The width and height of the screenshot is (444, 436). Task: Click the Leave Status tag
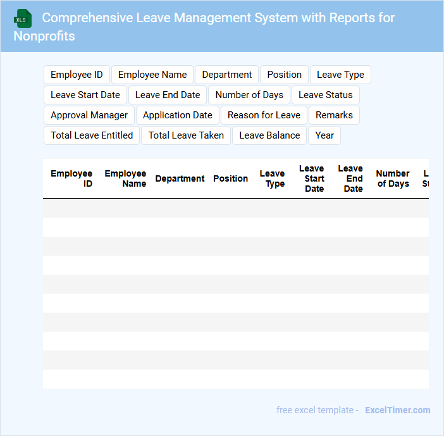[x=325, y=95]
